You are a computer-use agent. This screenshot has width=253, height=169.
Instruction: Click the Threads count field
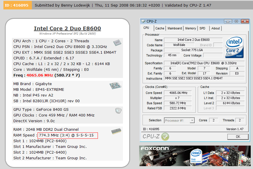click(x=240, y=120)
